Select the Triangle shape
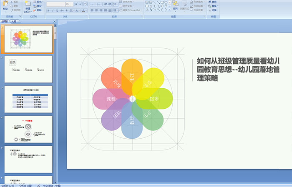This screenshot has width=292, height=187. coord(151,6)
